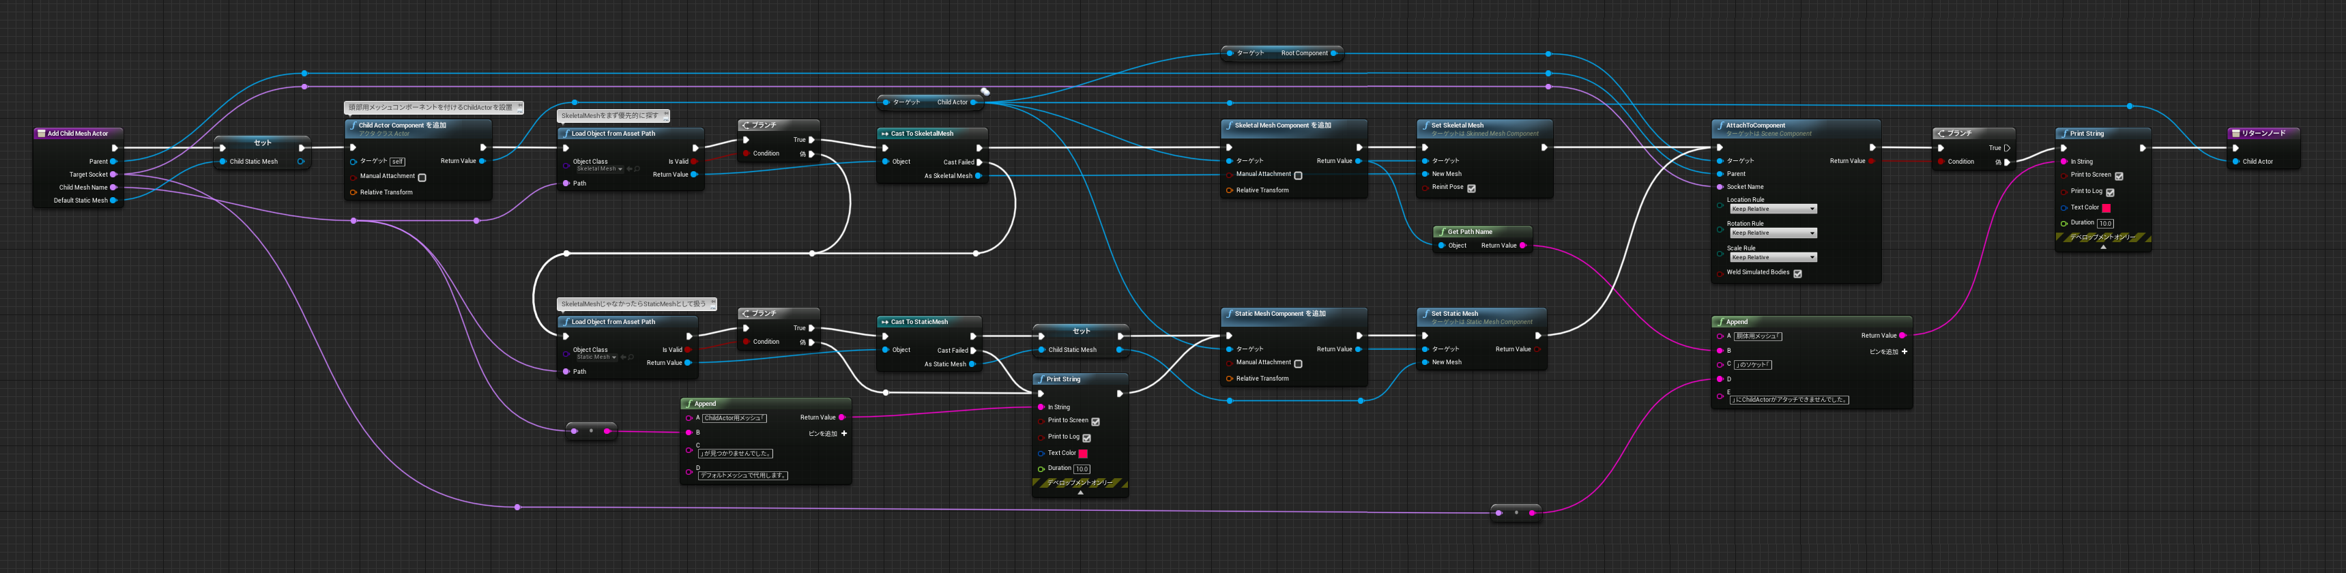Click Default Static Mesh output pin
Viewport: 2346px width, 573px height.
(114, 201)
